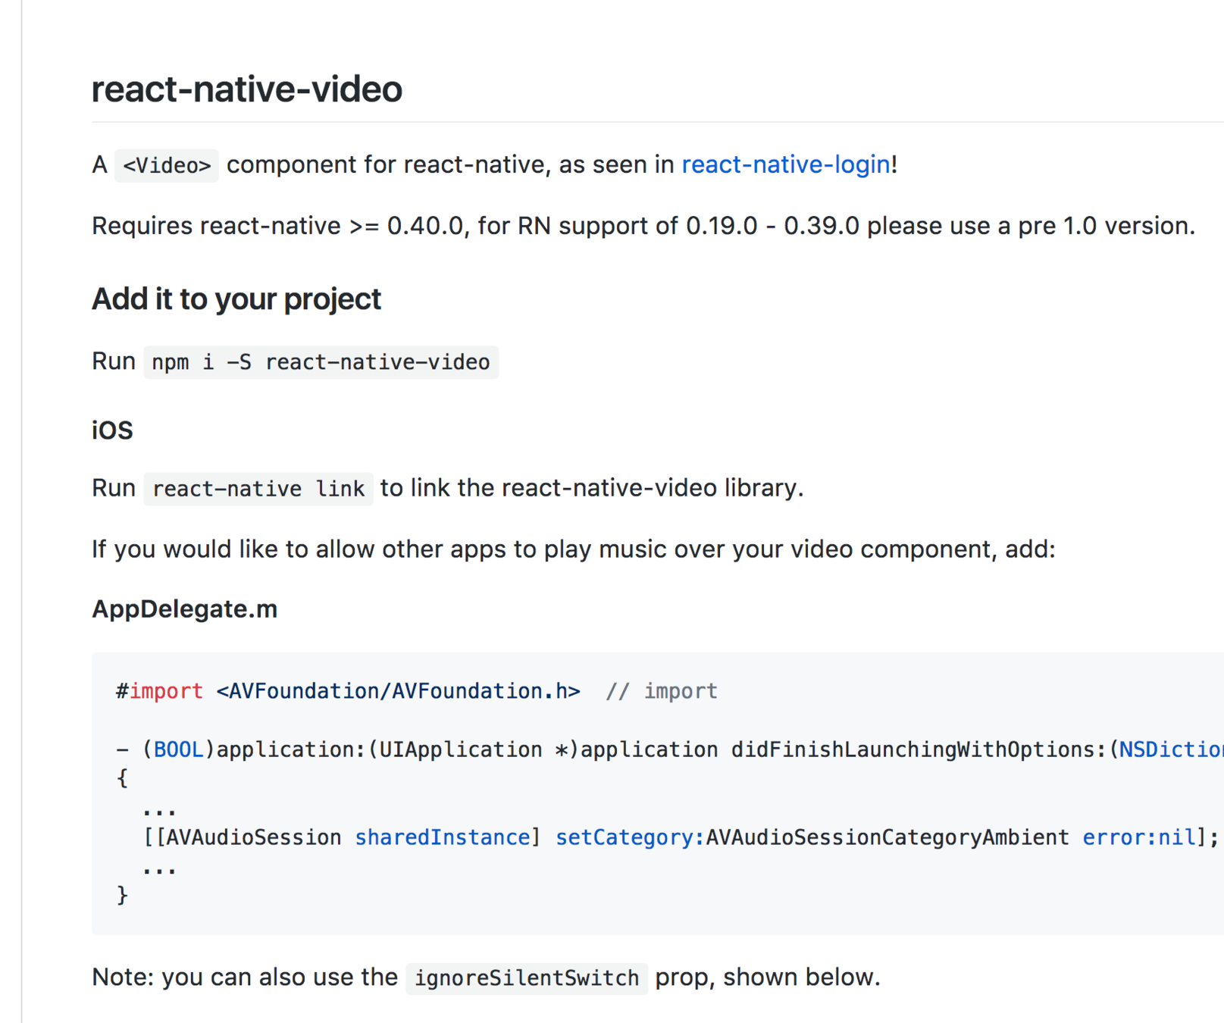Select the "Add it to your project" heading
The width and height of the screenshot is (1224, 1023).
click(236, 299)
